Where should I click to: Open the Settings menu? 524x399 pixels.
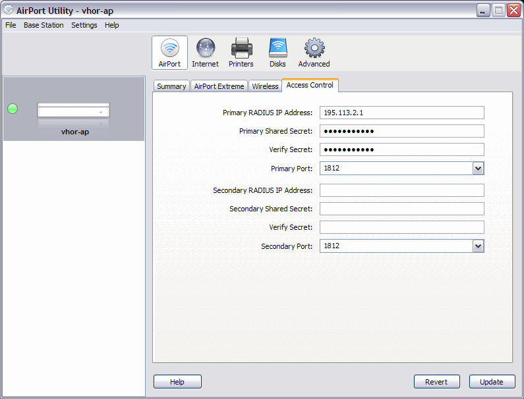84,25
